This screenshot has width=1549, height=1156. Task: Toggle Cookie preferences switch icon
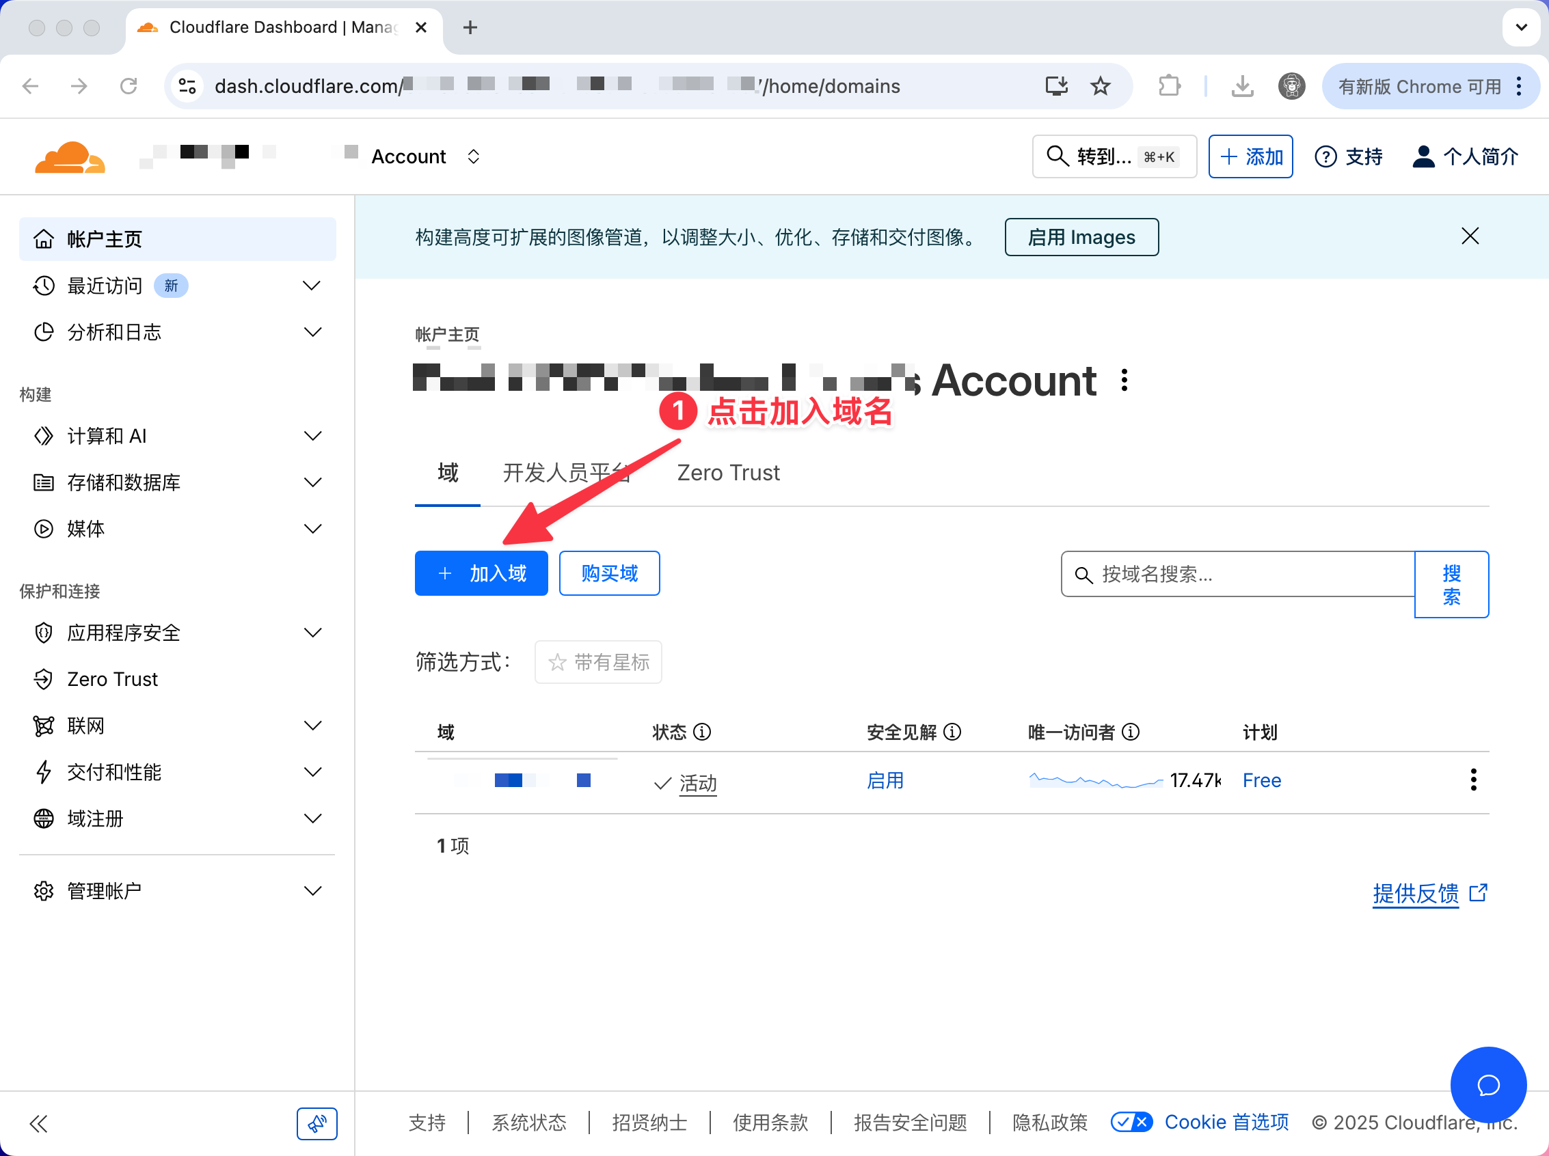[1131, 1123]
